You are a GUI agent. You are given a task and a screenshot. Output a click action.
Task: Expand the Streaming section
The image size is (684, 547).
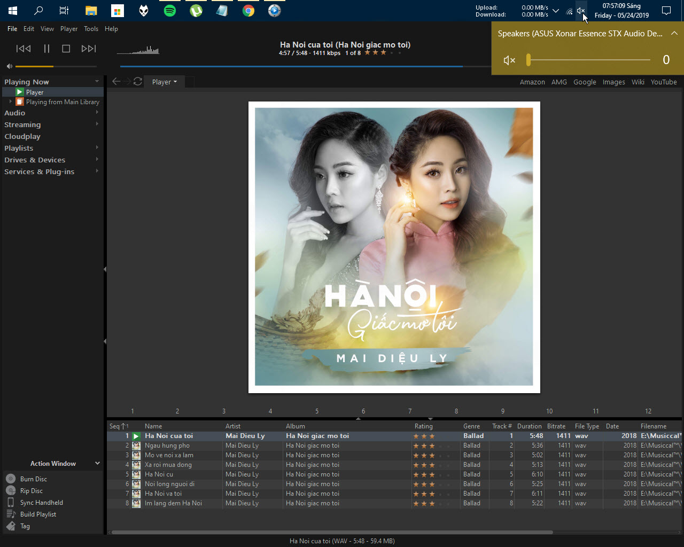pyautogui.click(x=97, y=124)
